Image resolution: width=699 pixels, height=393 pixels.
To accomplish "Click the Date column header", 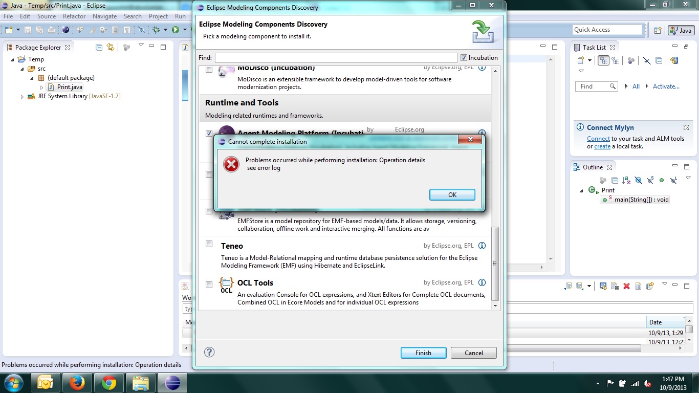I will click(665, 322).
